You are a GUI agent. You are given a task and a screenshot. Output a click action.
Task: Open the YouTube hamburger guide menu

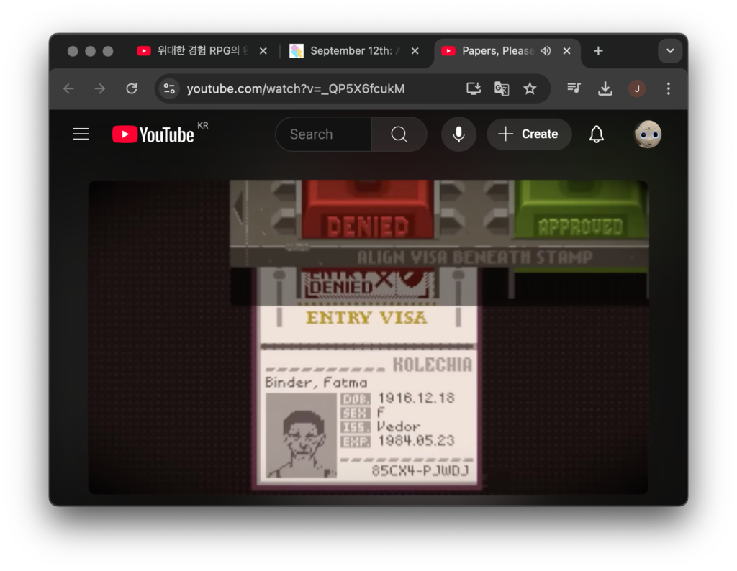tap(81, 134)
